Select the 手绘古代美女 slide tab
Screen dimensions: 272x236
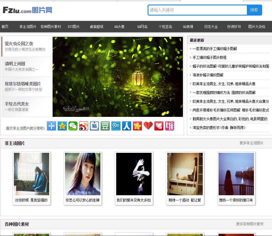point(27,107)
